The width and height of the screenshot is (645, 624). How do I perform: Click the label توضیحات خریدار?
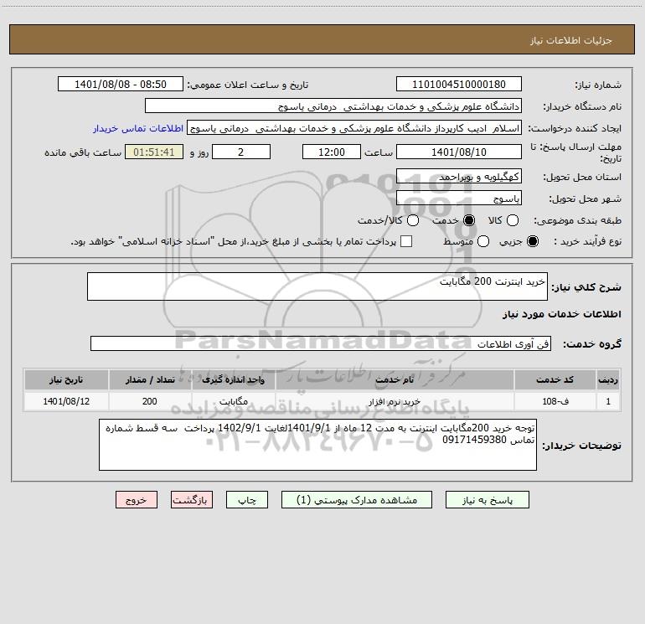[581, 446]
